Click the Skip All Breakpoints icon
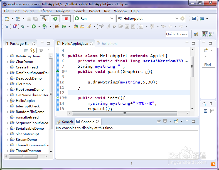 7,26
